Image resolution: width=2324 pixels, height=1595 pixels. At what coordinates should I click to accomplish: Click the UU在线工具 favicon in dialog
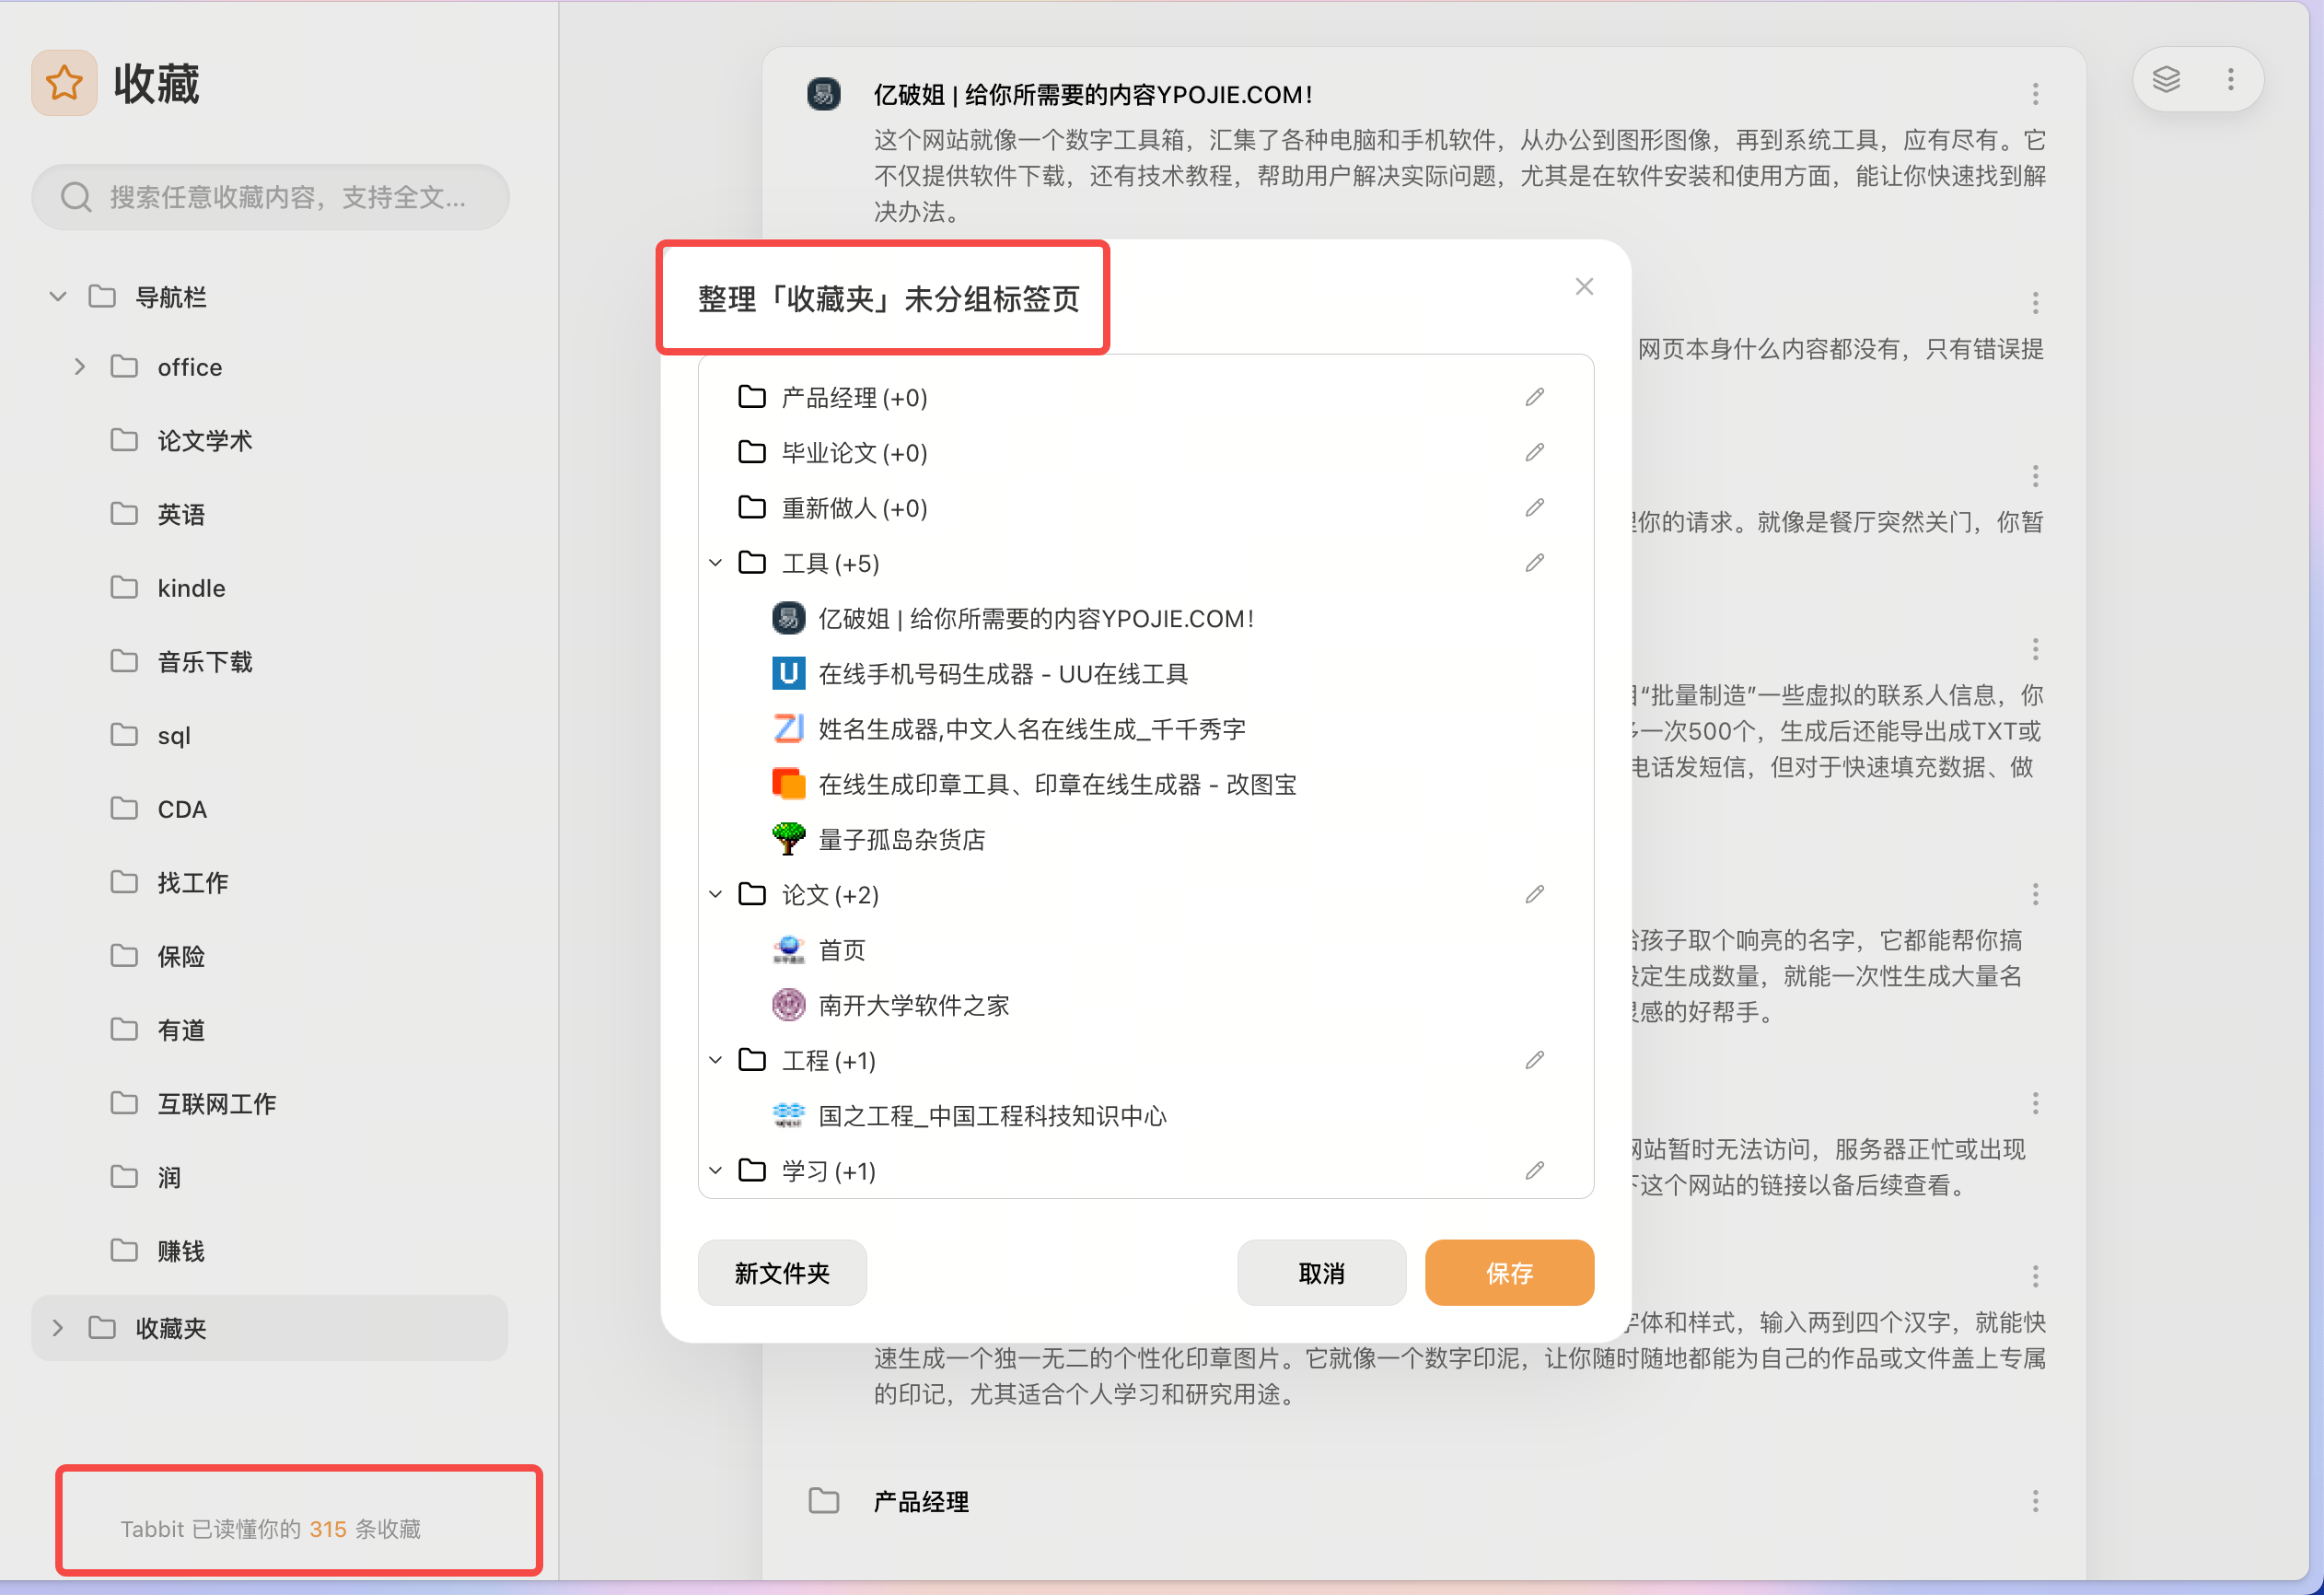pos(788,674)
